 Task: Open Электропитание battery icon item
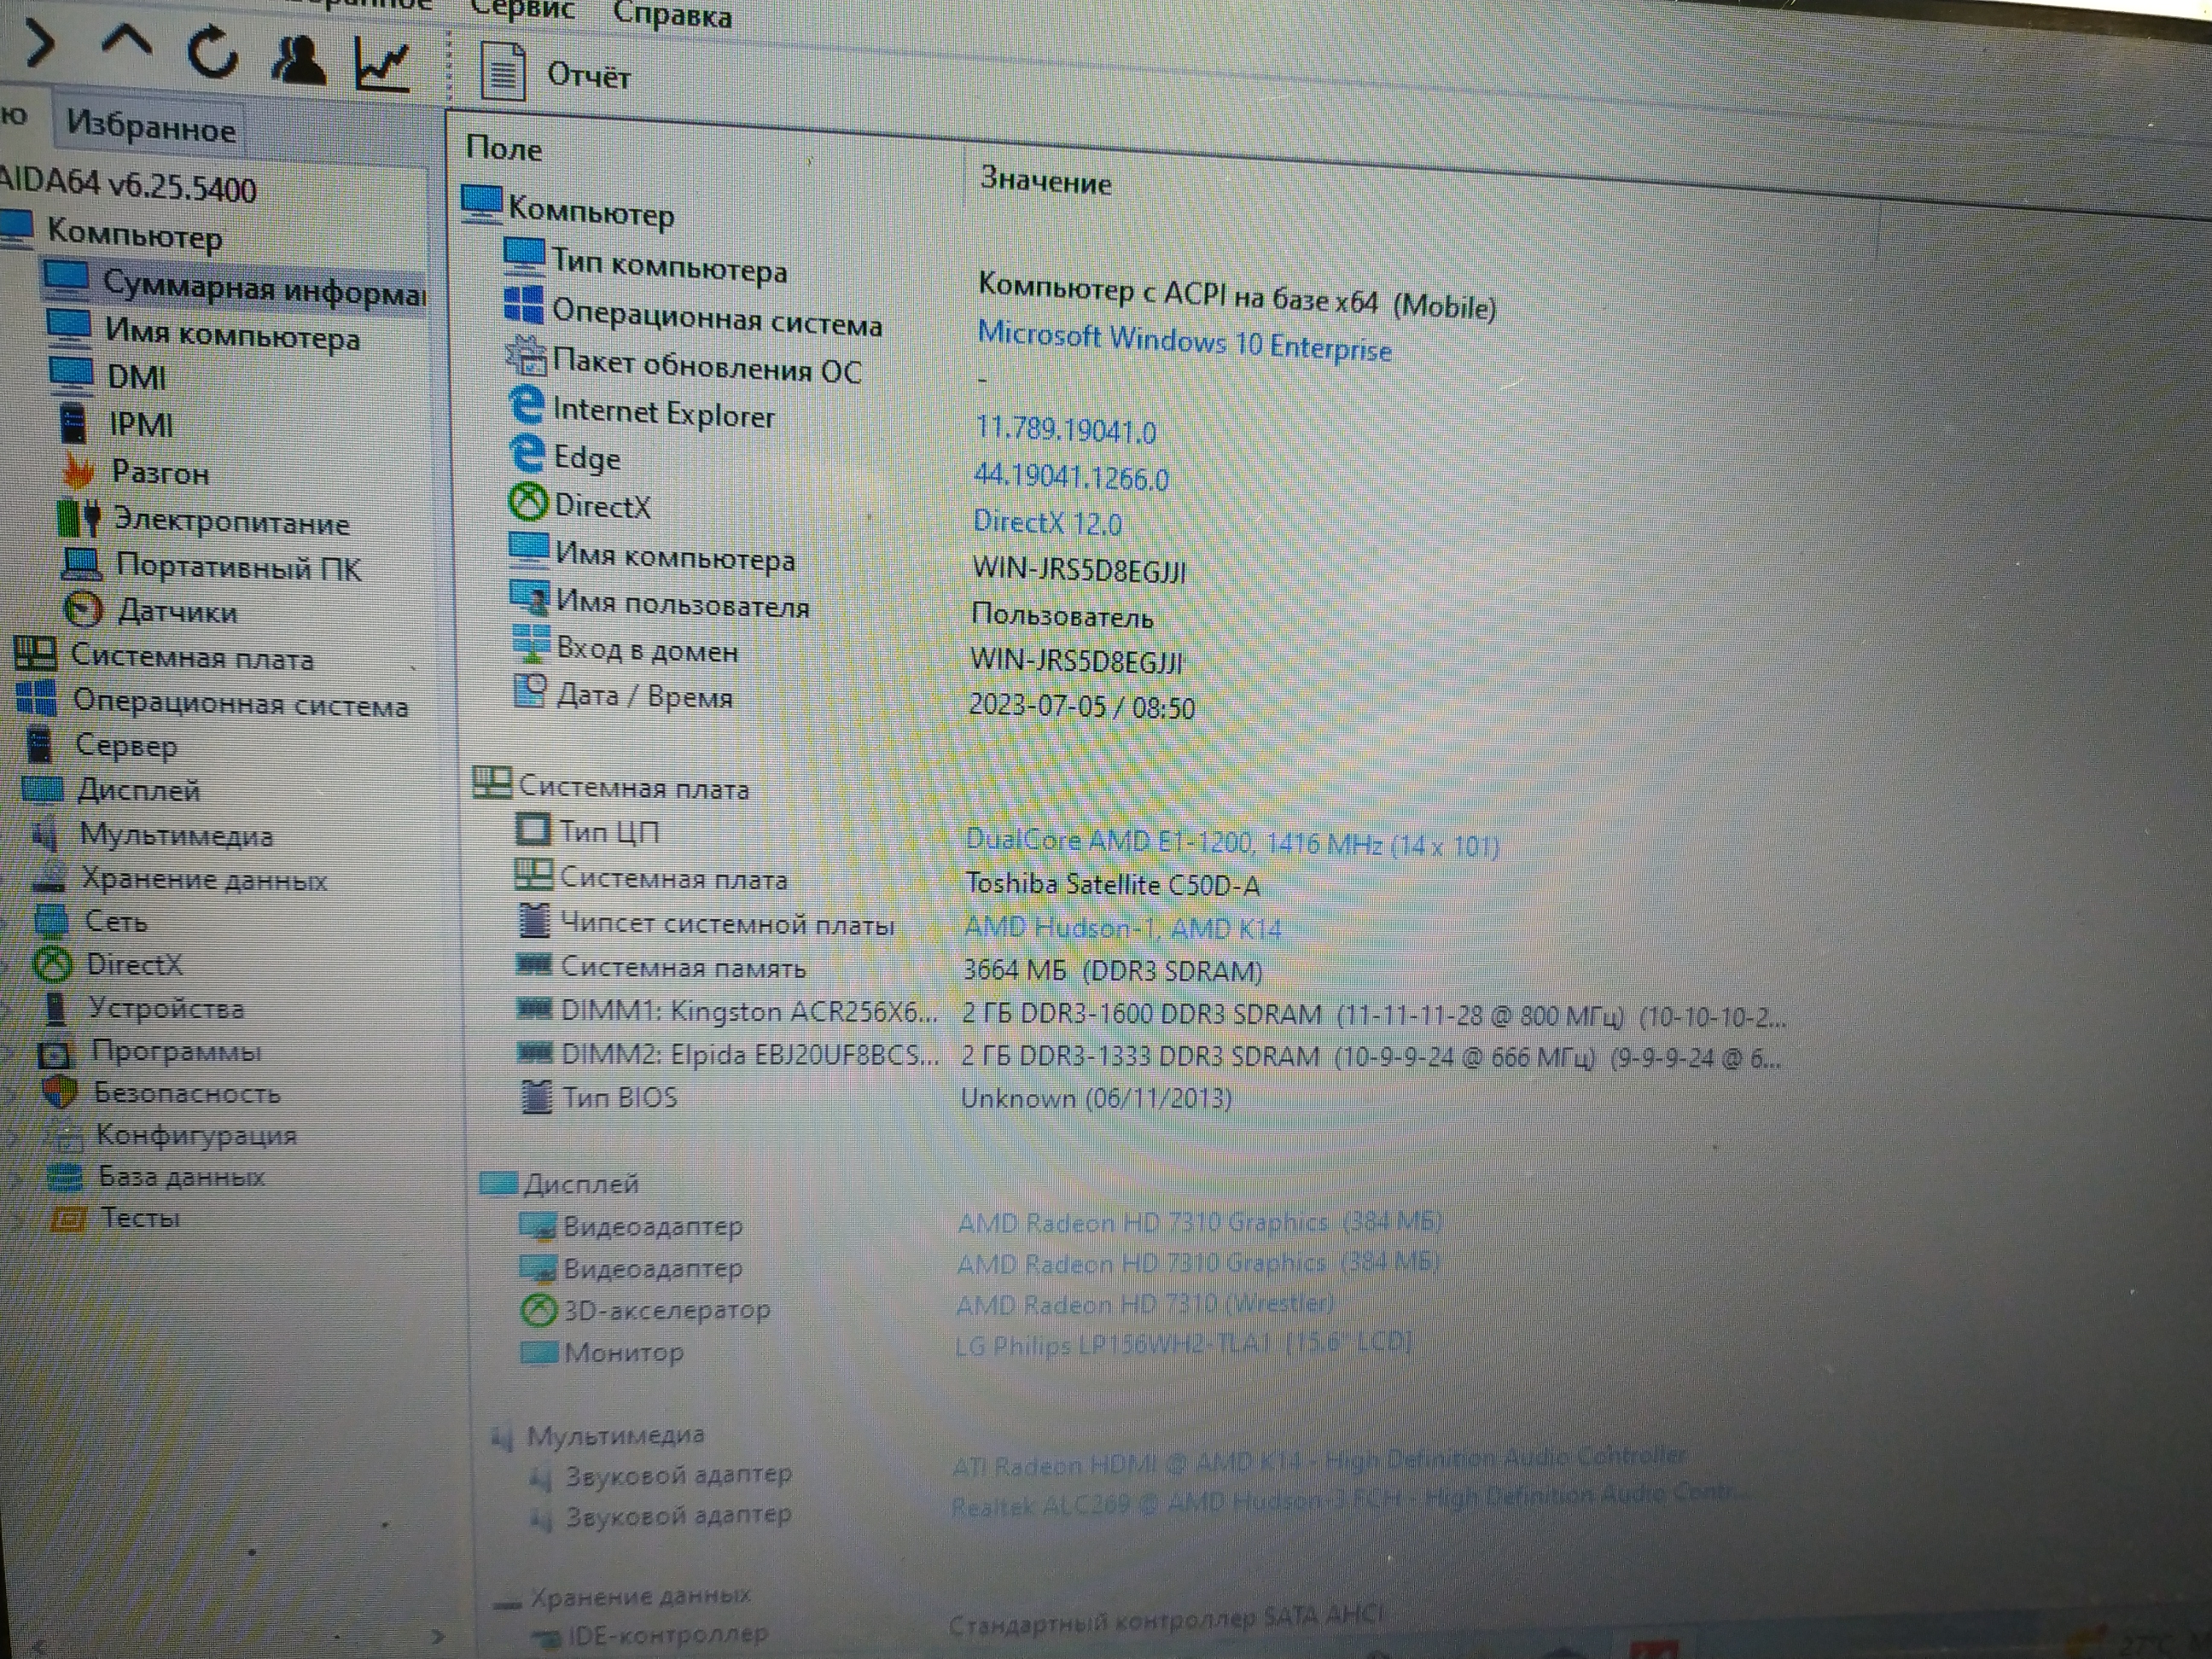coord(204,520)
